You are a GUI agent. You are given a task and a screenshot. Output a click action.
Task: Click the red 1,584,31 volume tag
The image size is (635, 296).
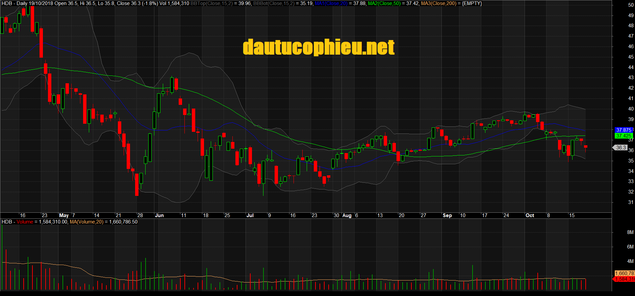pyautogui.click(x=624, y=279)
